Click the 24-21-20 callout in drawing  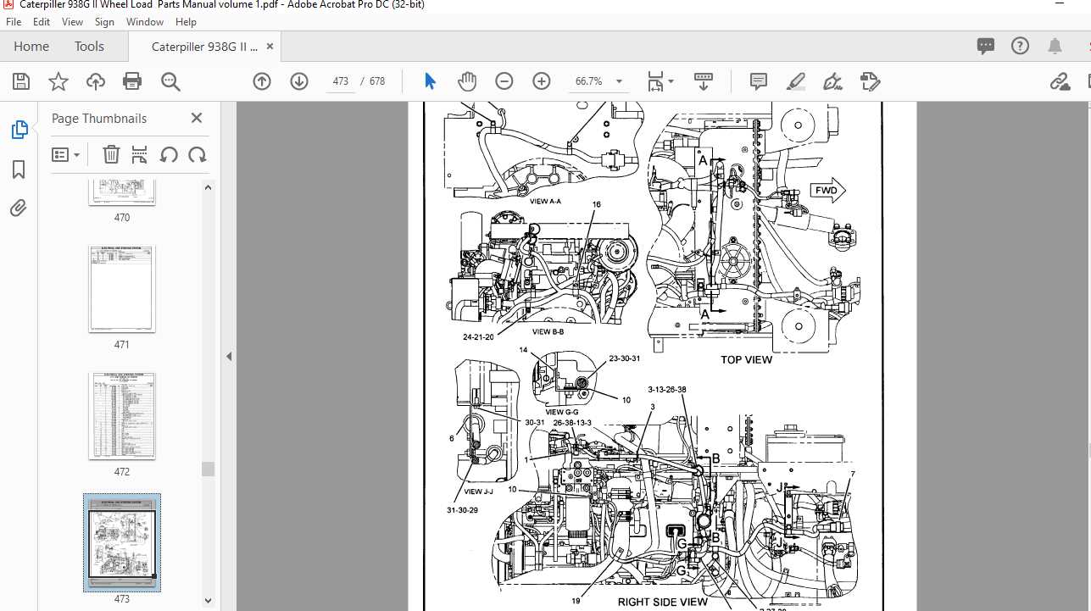coord(479,336)
